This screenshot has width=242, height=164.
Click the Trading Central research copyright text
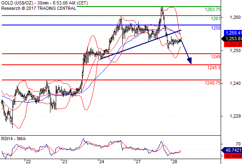tap(39, 8)
